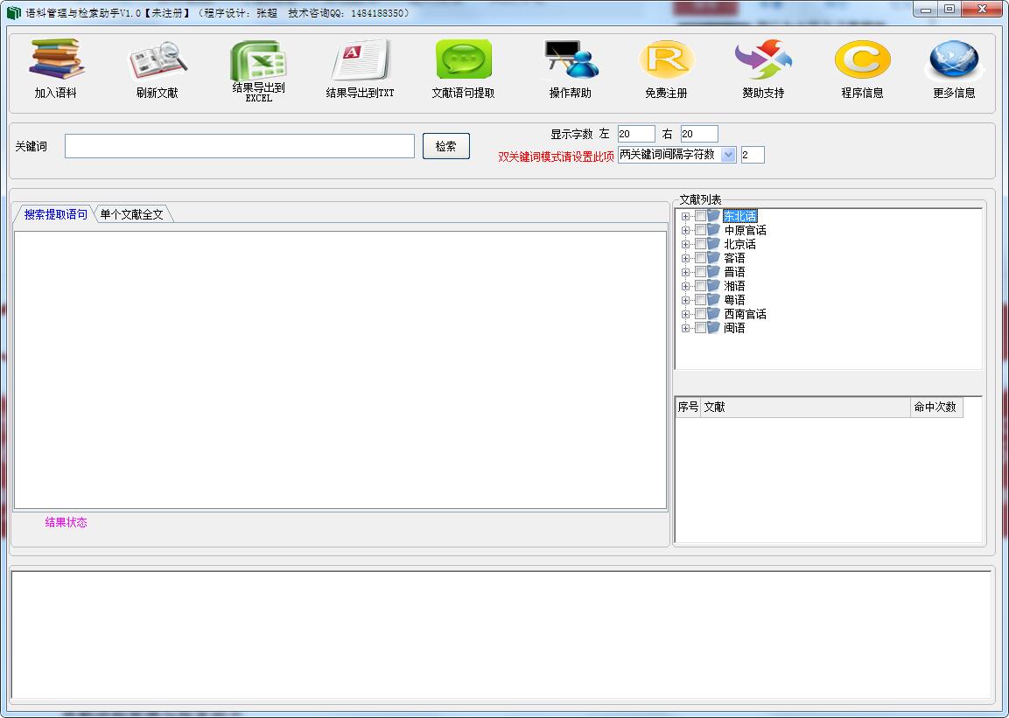The height and width of the screenshot is (718, 1009).
Task: Check the 湘语 checkbox
Action: coord(700,286)
